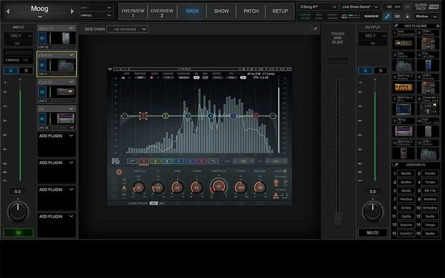
Task: Switch to the PATCH tab
Action: tap(250, 11)
